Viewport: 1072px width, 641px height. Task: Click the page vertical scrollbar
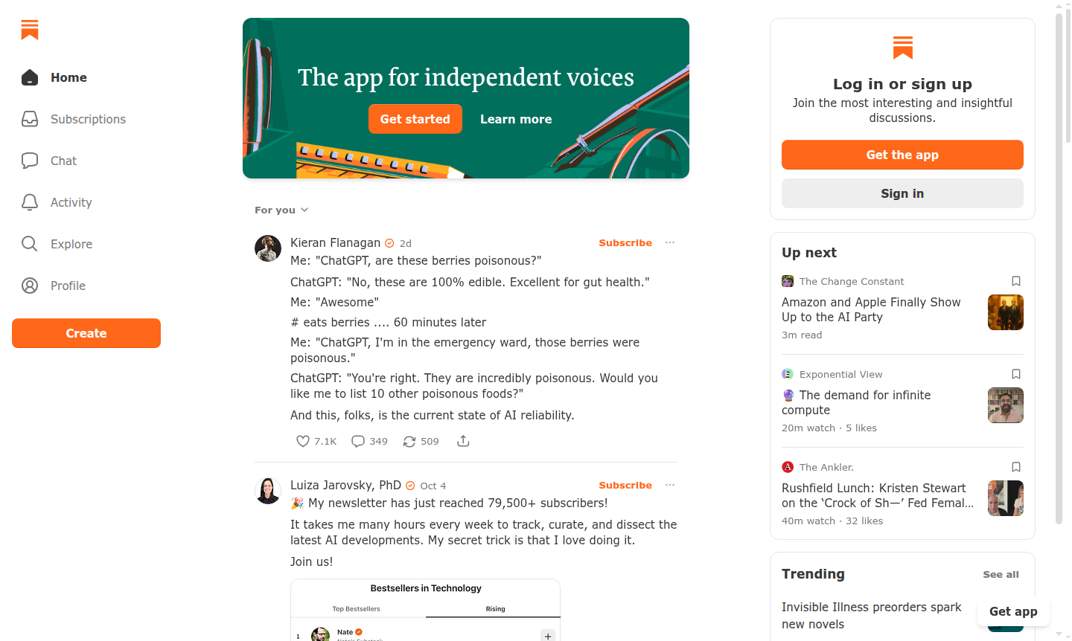[1059, 268]
